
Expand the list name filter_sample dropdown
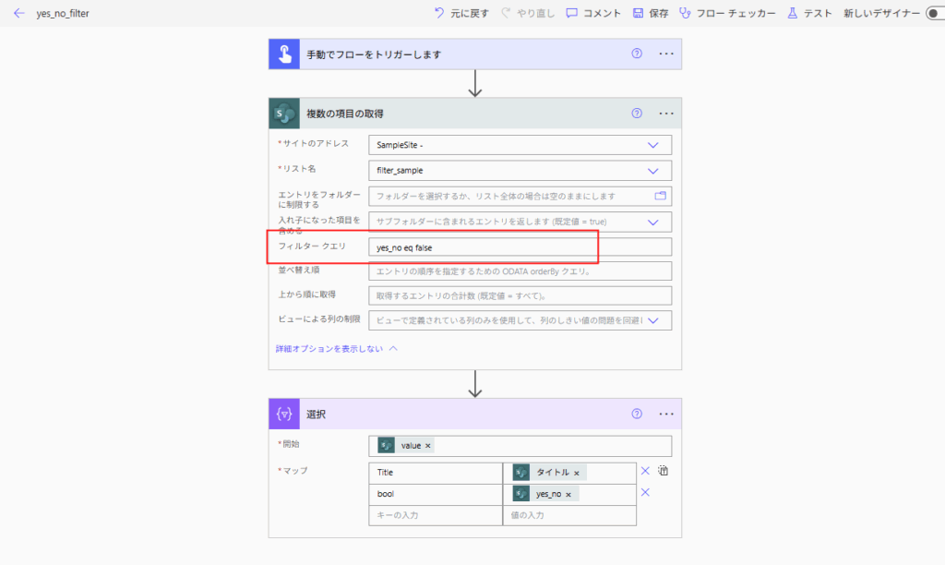[x=652, y=171]
